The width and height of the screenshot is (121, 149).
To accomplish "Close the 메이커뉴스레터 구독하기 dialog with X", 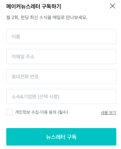I will point(113,6).
